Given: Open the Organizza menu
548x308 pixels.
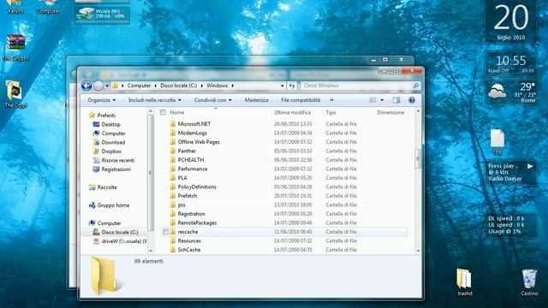Looking at the screenshot, I should point(101,100).
